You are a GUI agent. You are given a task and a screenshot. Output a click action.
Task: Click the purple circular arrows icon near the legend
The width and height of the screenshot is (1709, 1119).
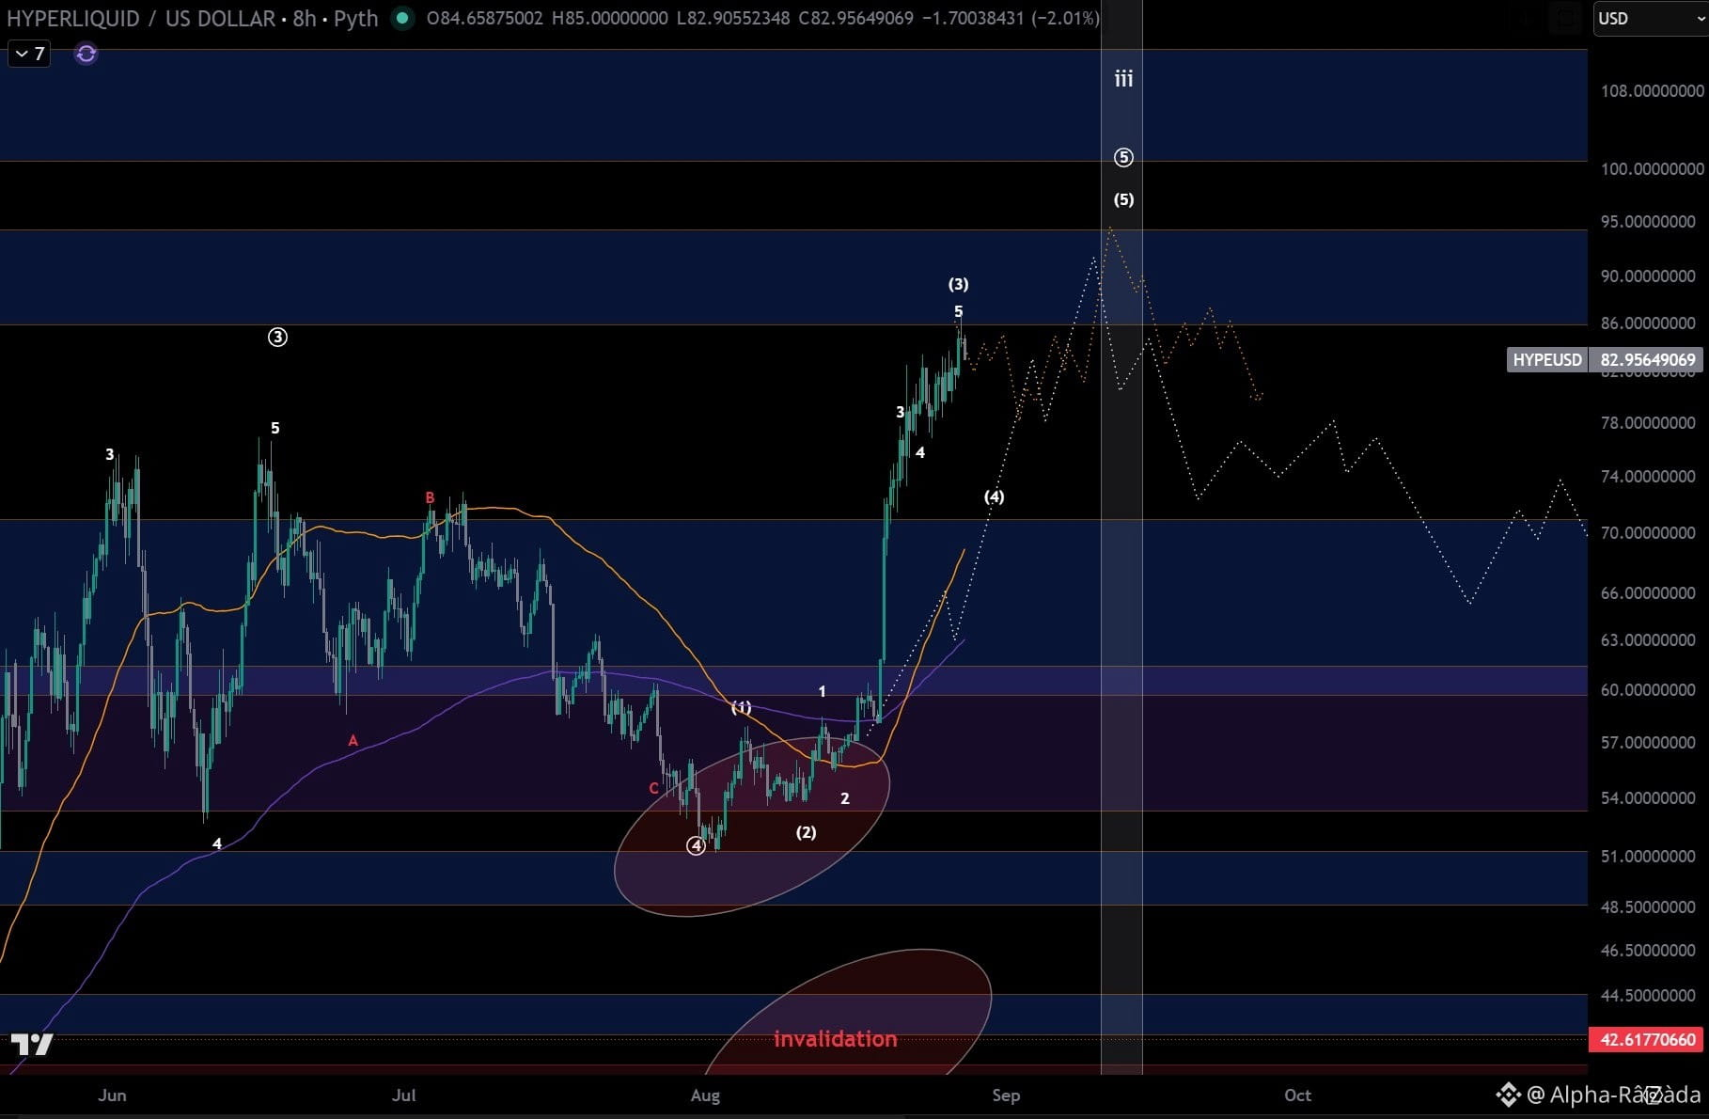pos(86,54)
